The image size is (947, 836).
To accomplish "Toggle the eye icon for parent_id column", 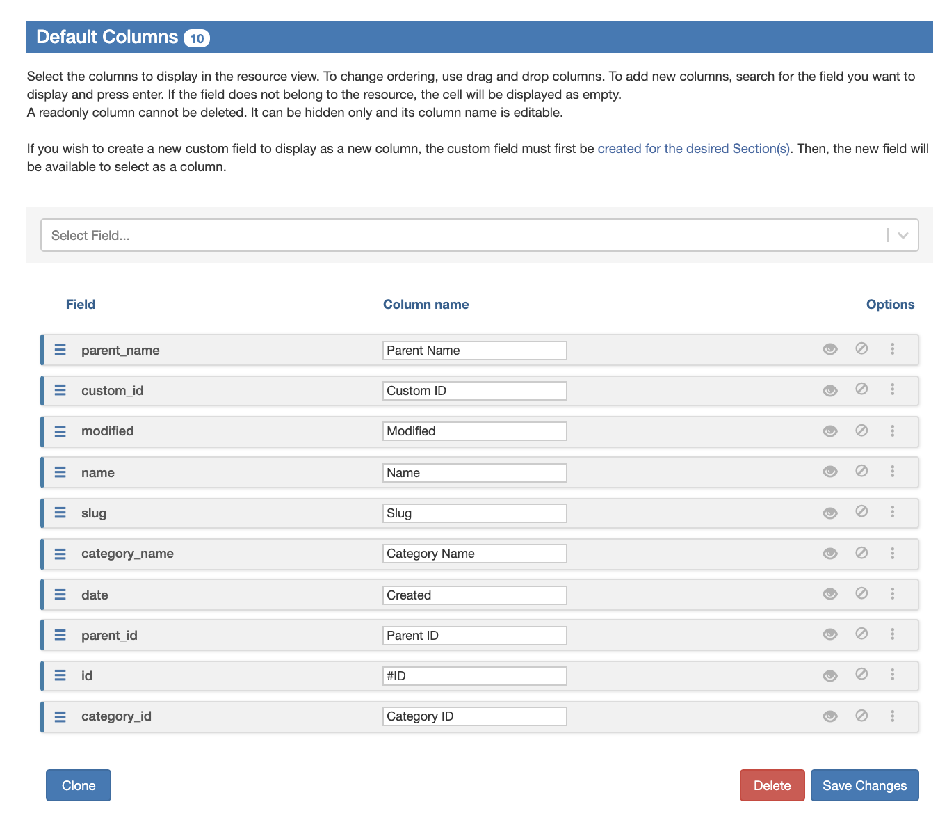I will pos(829,634).
